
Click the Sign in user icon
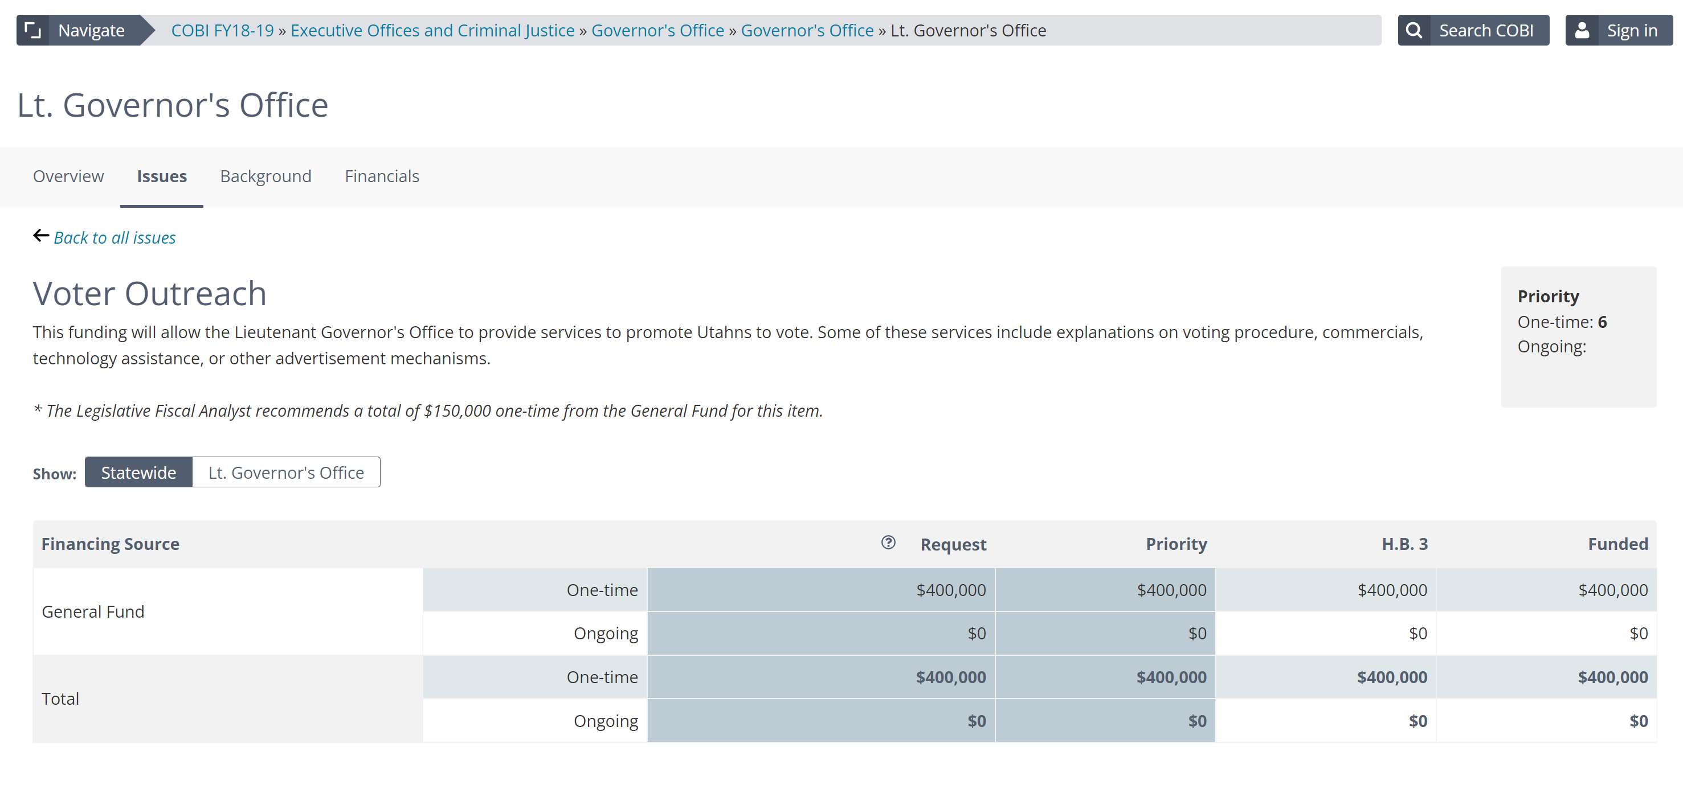point(1582,30)
